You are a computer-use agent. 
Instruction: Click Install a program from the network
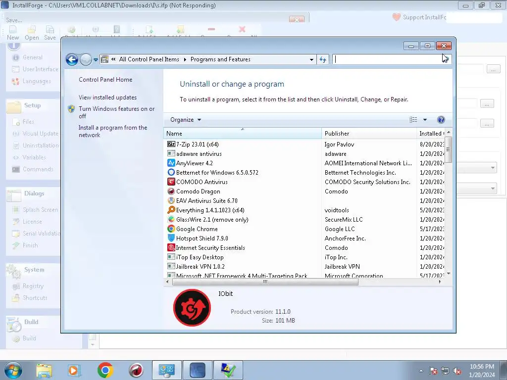113,131
